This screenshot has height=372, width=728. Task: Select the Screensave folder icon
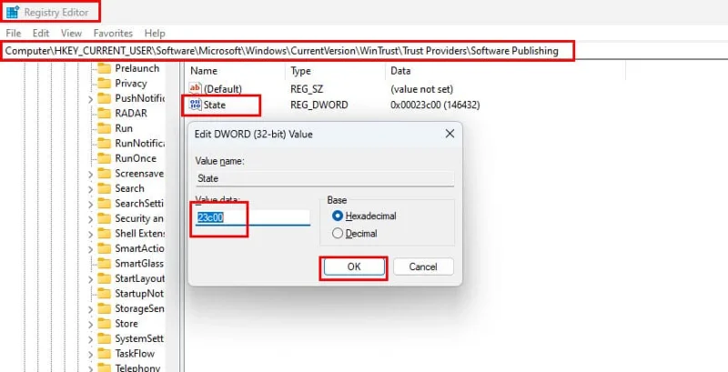[x=105, y=174]
